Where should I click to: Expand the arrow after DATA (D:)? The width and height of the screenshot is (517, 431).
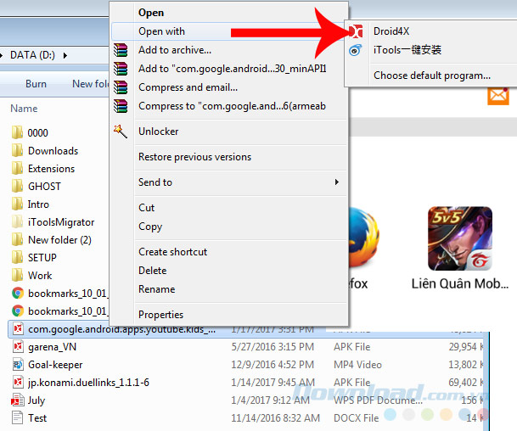[x=65, y=55]
